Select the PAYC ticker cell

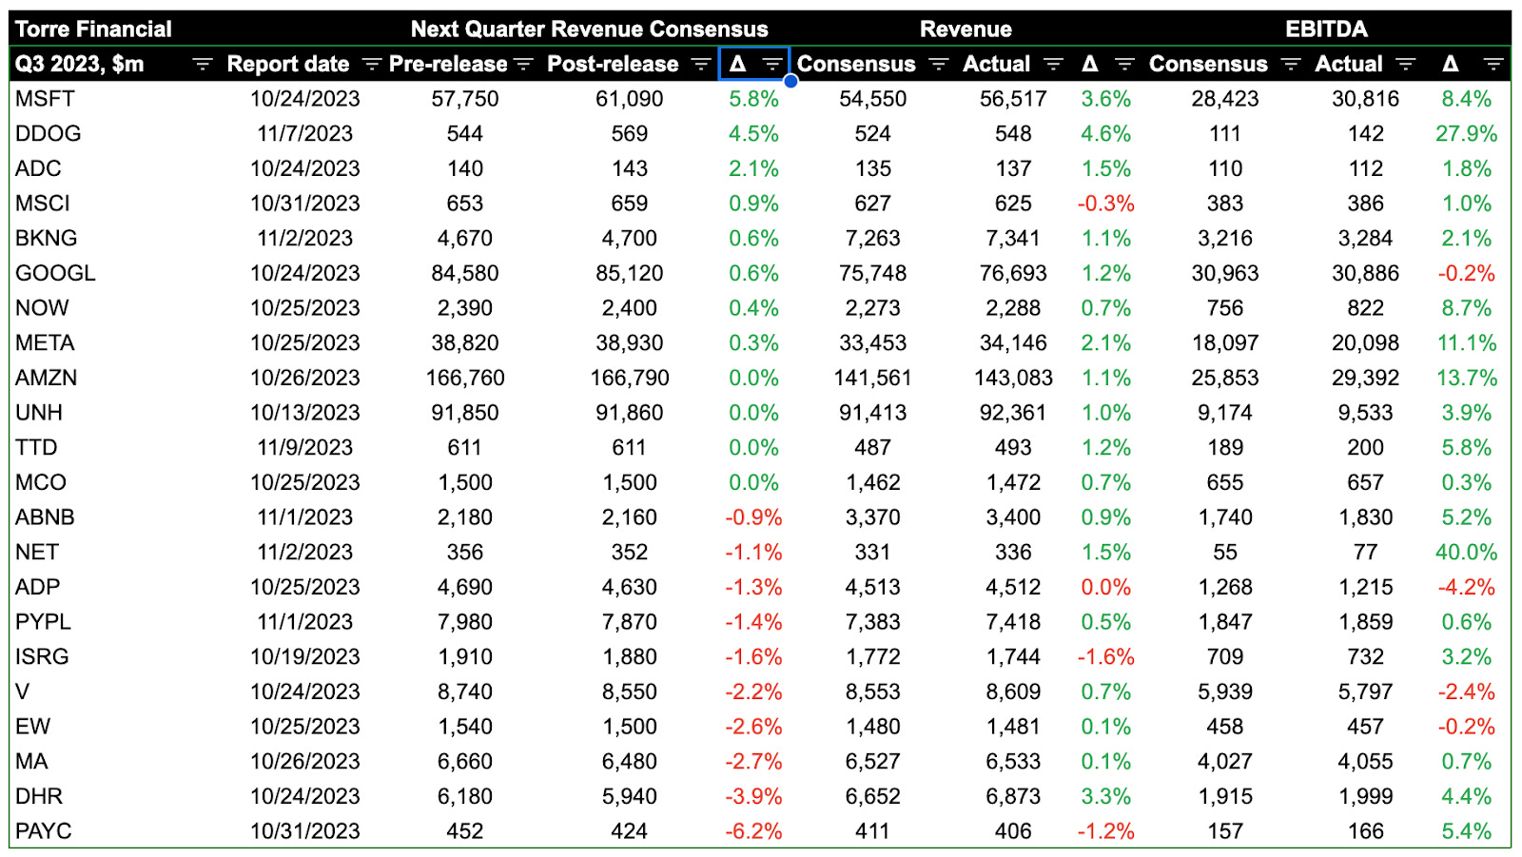point(44,831)
